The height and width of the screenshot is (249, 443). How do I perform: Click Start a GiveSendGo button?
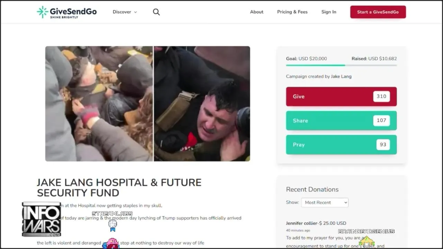[x=378, y=12]
